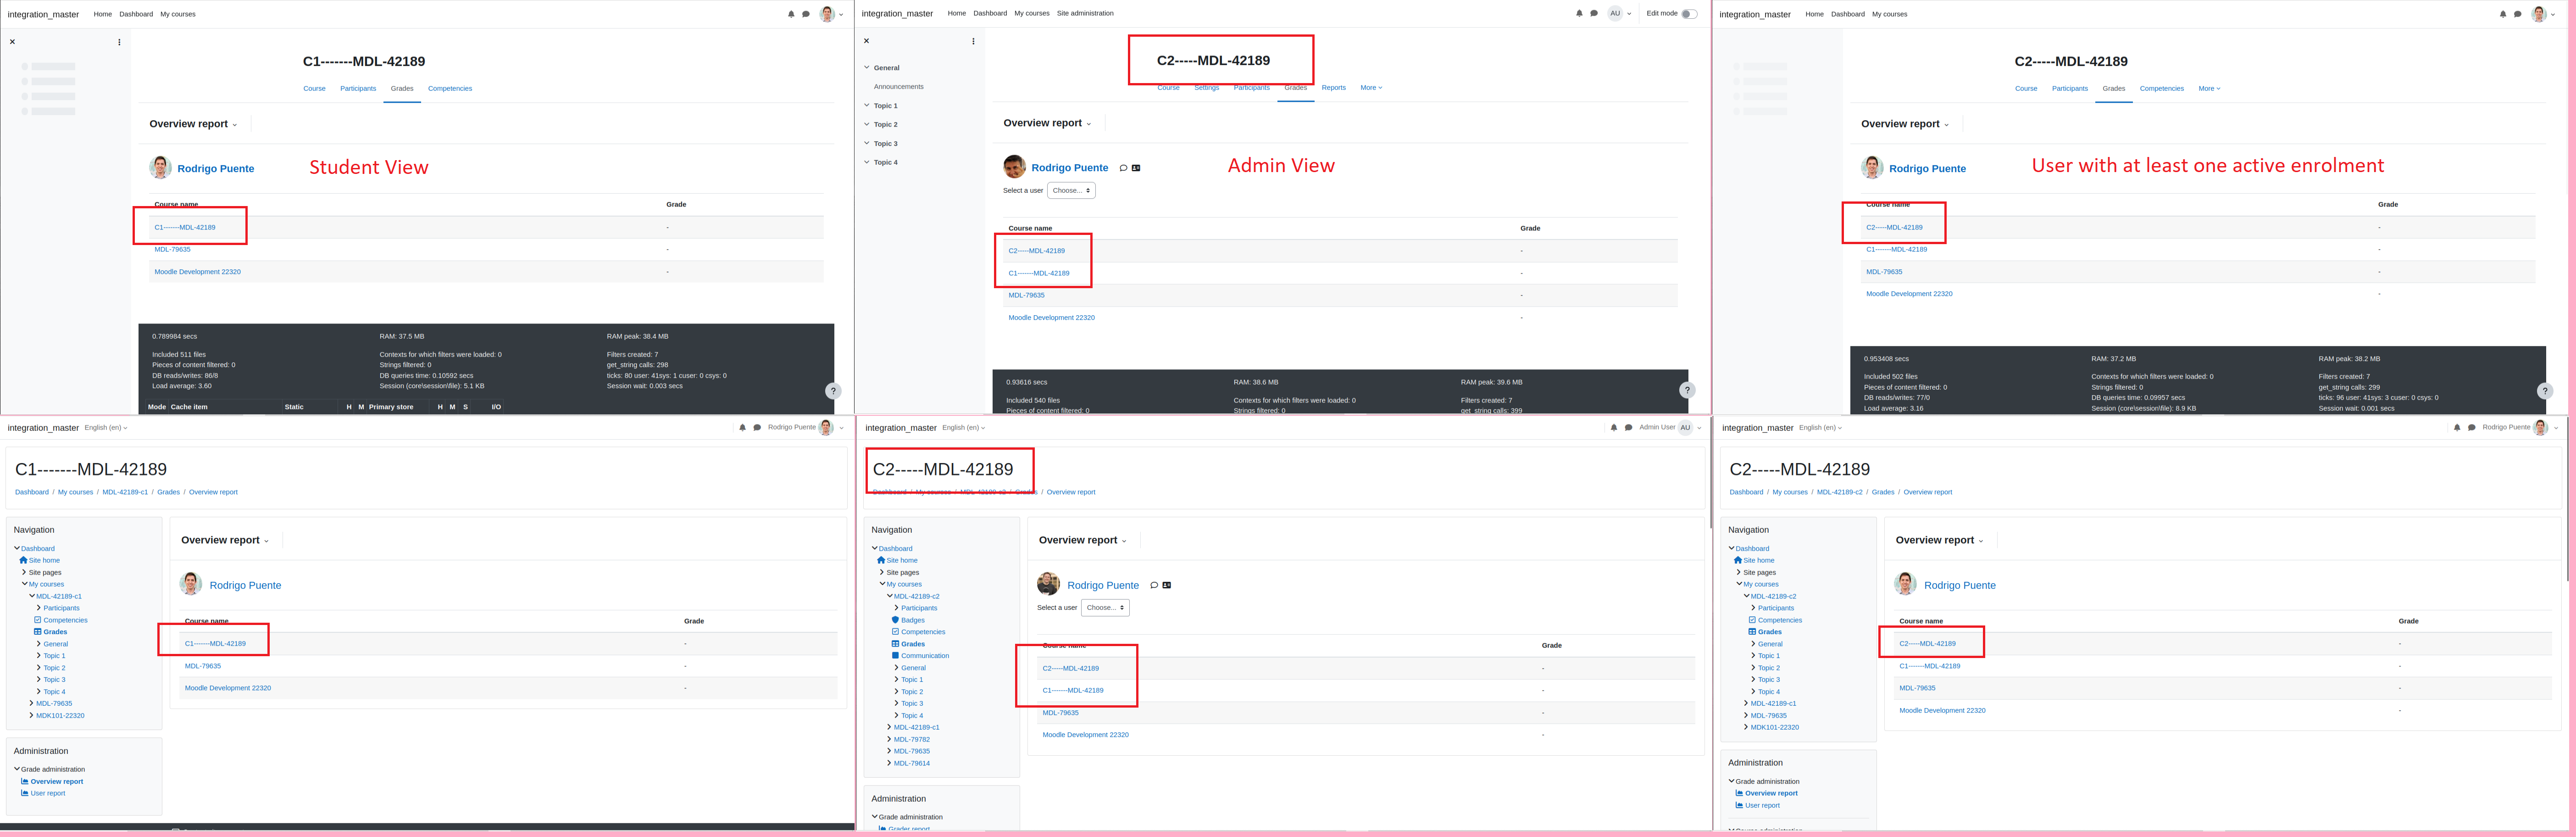Open contact card icon beside Rodrigo Puente, Admin View

[x=1136, y=168]
